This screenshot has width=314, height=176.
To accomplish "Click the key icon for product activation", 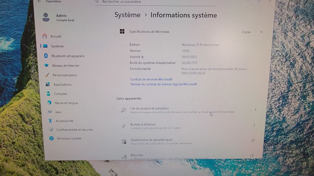I will pyautogui.click(x=123, y=110).
